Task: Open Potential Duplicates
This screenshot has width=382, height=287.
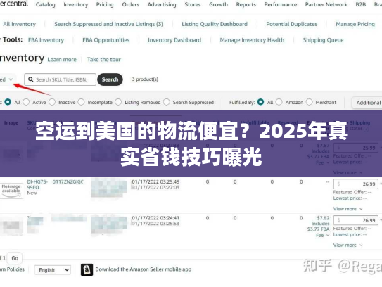Action: [x=292, y=24]
